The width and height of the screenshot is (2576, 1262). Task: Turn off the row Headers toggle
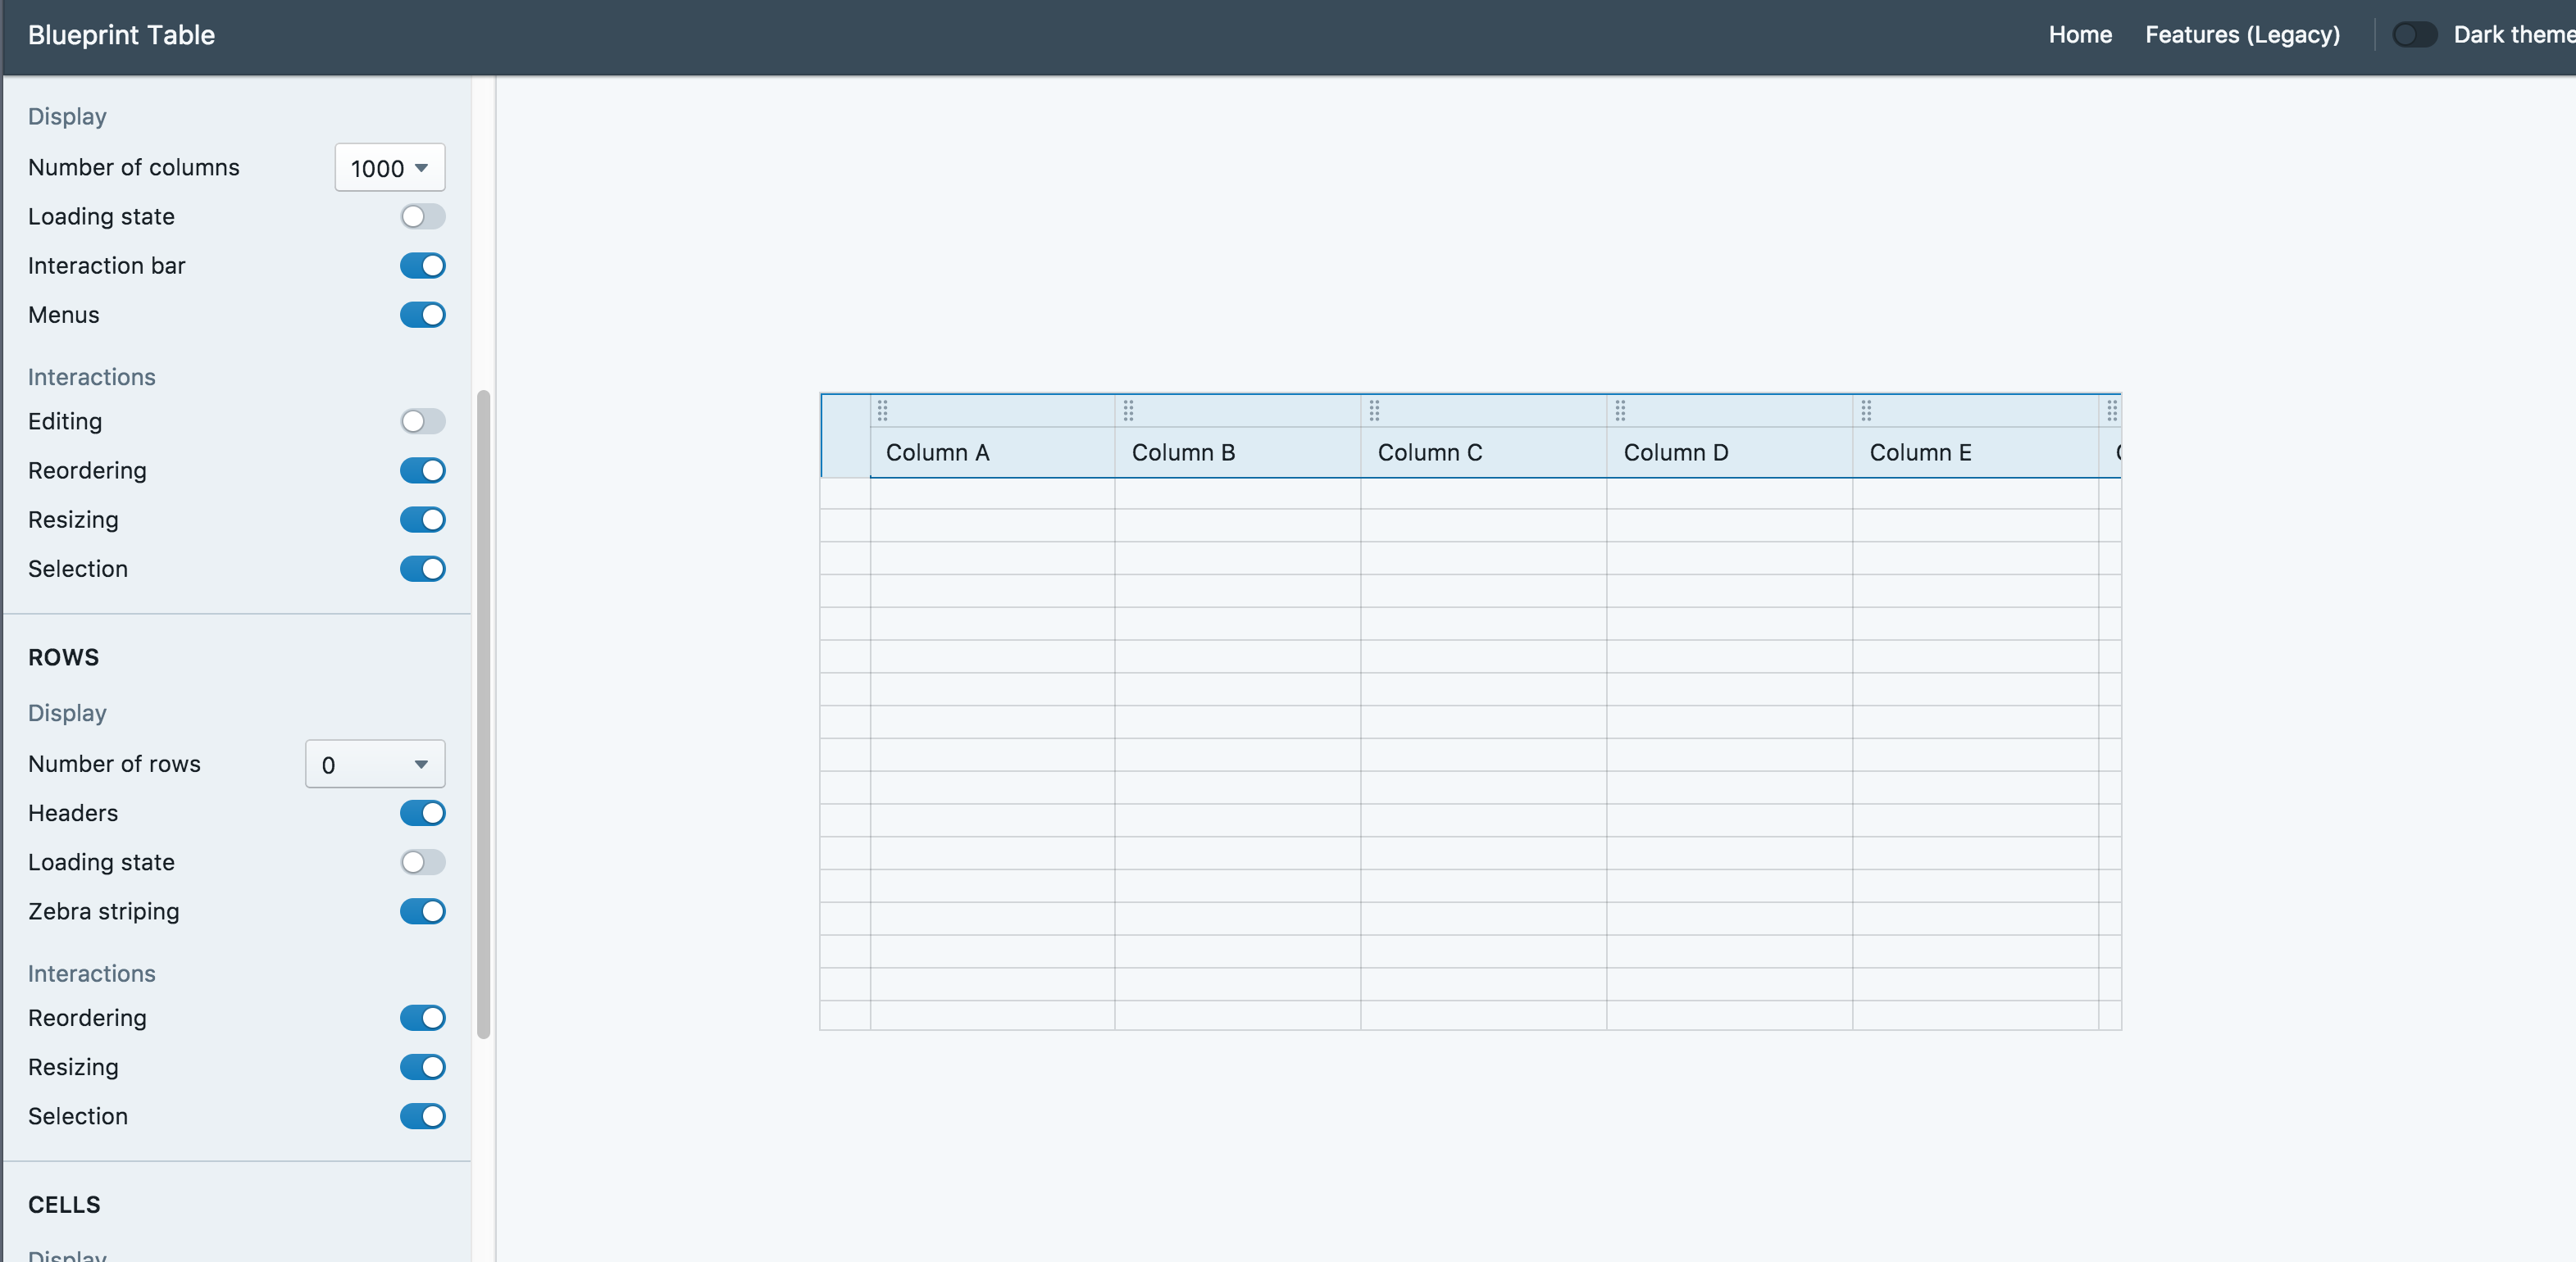pyautogui.click(x=422, y=812)
